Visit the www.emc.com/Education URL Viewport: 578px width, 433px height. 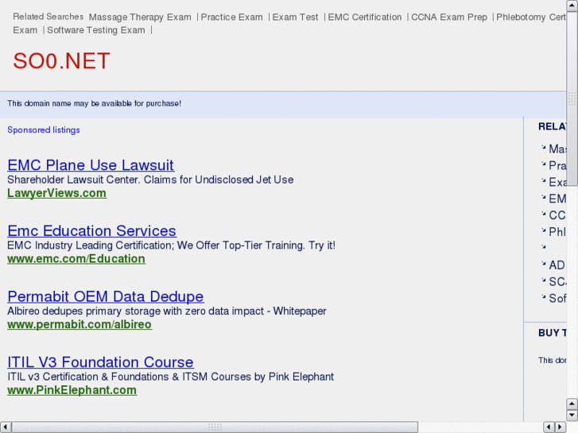[76, 259]
